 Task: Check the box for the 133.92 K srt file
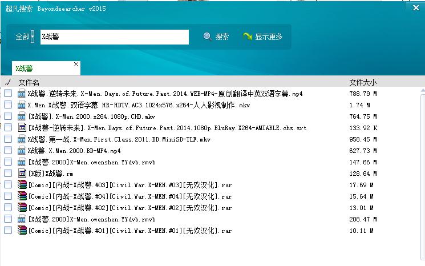pos(8,127)
